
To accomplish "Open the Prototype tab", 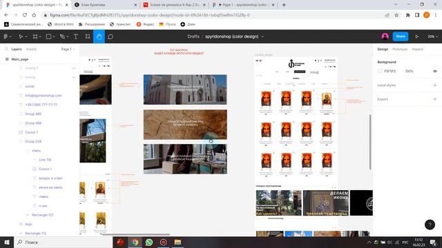I will click(x=400, y=49).
